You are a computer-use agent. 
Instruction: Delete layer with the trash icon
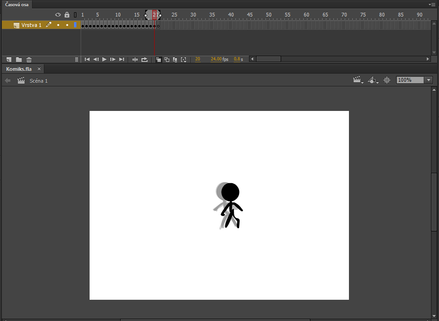[29, 59]
